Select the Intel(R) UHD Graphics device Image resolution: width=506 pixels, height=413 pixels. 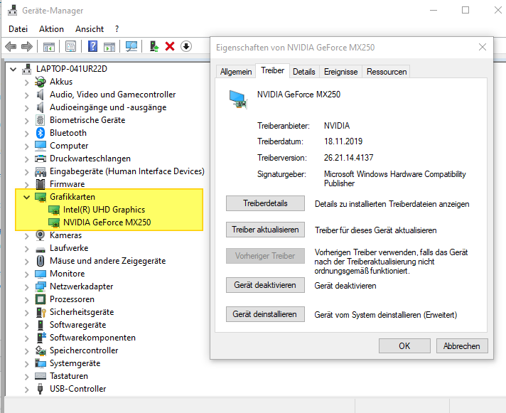pos(104,210)
